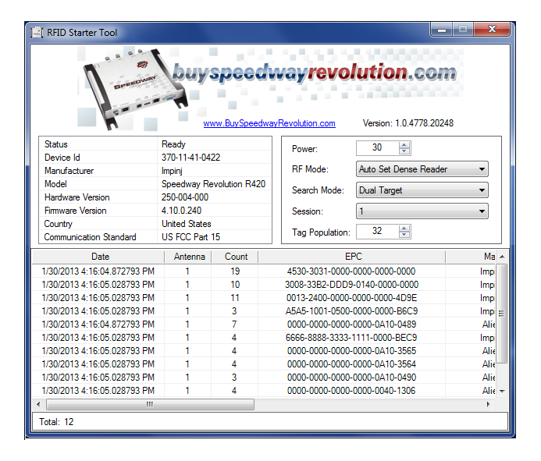Select row with EPC 0000-0000-0000-0000-0A10-3564
Viewport: 541px width, 461px height.
tap(264, 364)
